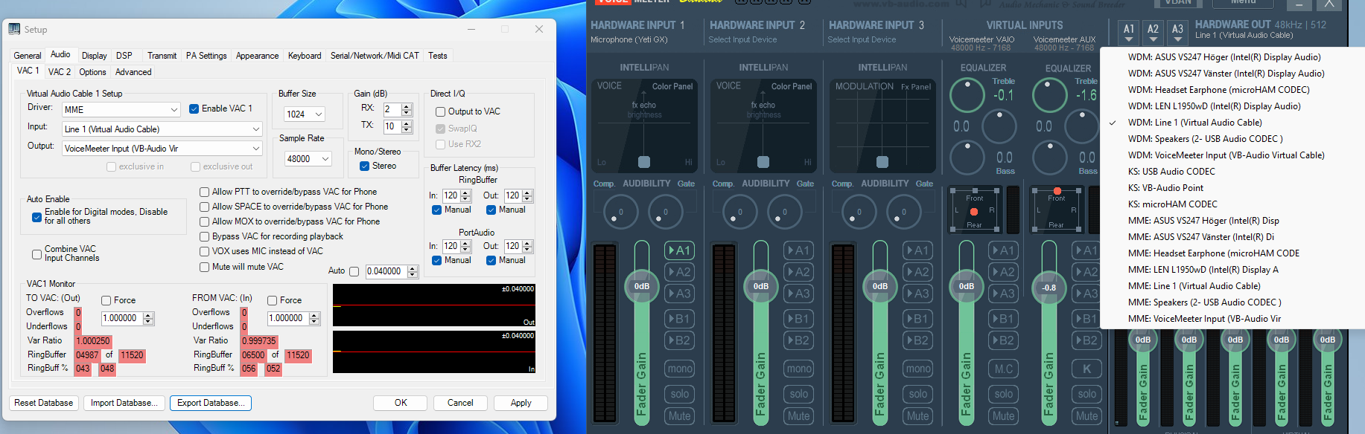Toggle B1 bus routing on Hardware Input 1
The height and width of the screenshot is (434, 1365).
[x=679, y=319]
